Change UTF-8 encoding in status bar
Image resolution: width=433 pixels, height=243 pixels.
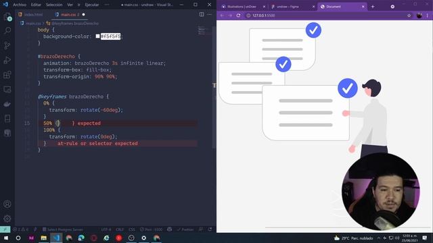click(106, 230)
